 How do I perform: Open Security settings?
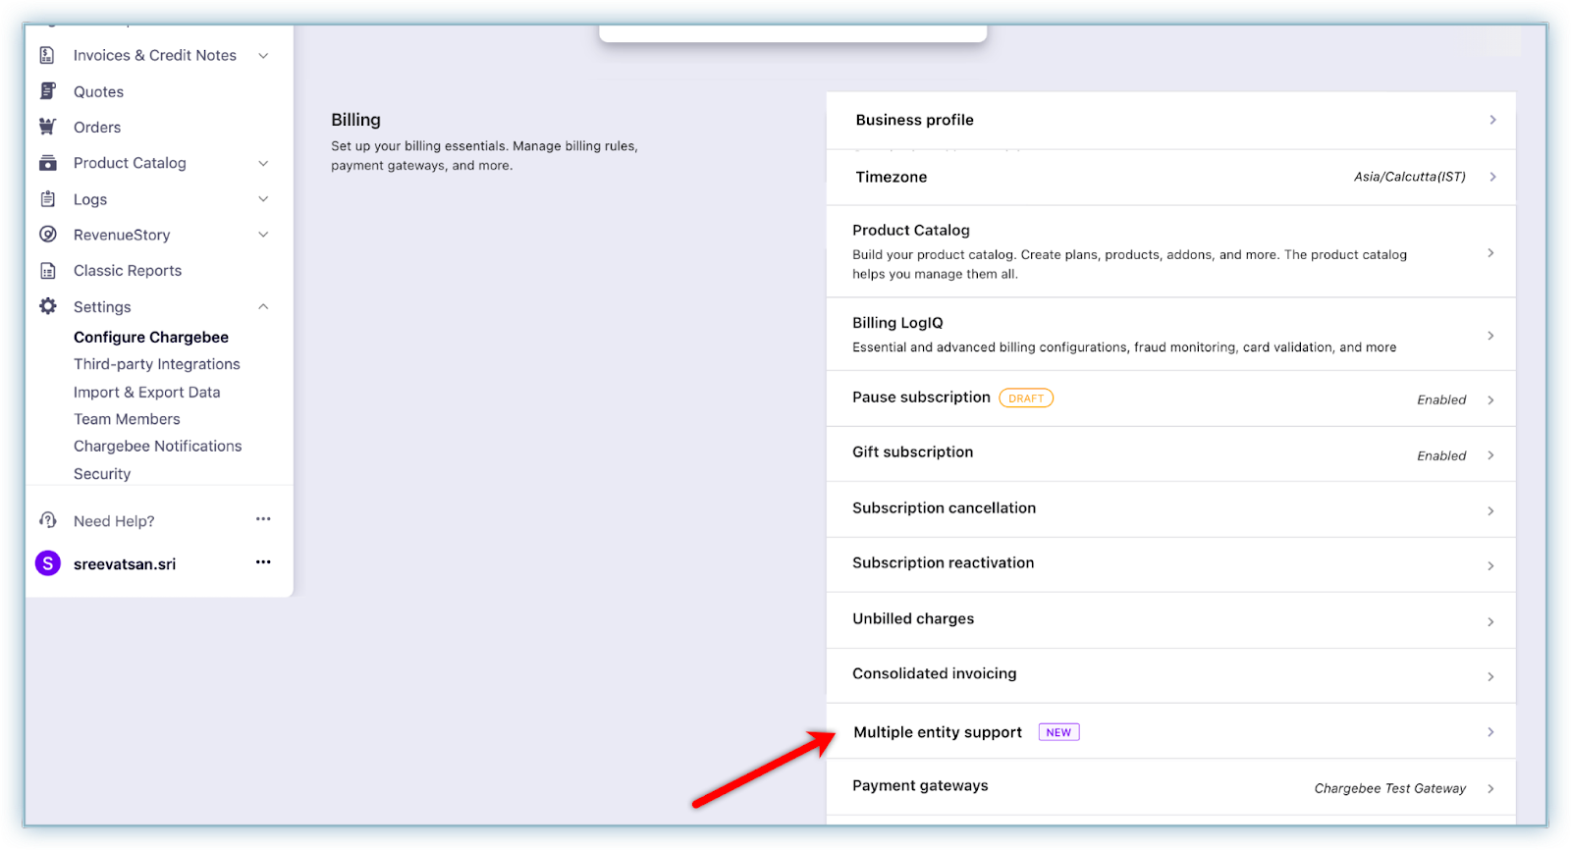[x=102, y=474]
